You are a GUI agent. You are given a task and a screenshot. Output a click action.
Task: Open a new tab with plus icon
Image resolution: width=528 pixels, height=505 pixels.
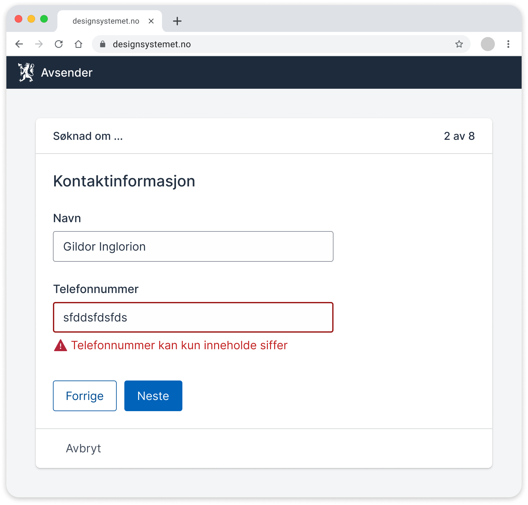(x=177, y=21)
